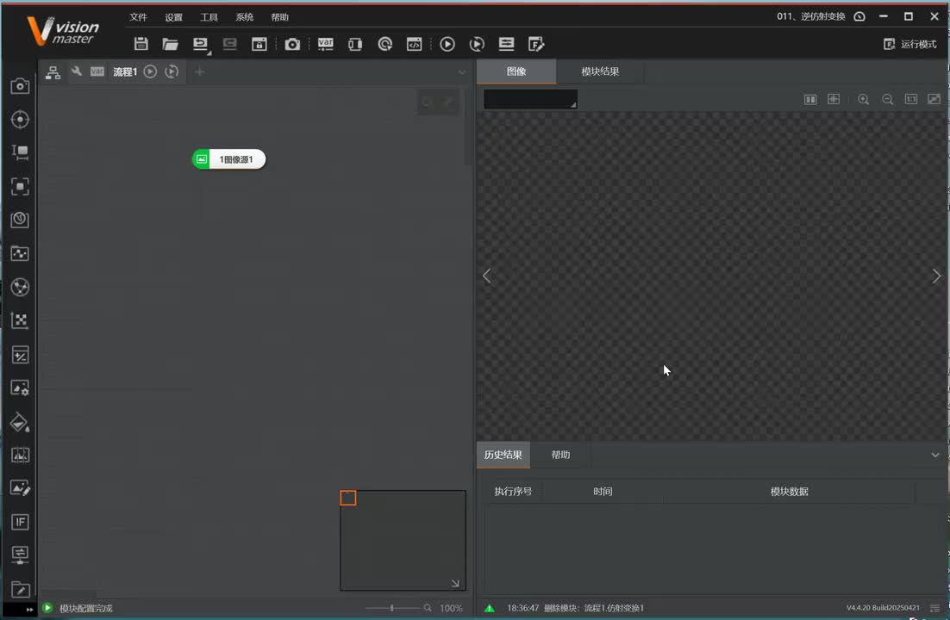Collapse the history results panel chevron
950x620 pixels.
point(934,455)
